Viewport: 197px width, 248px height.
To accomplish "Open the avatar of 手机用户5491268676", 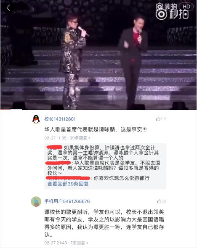I will (x=36, y=201).
